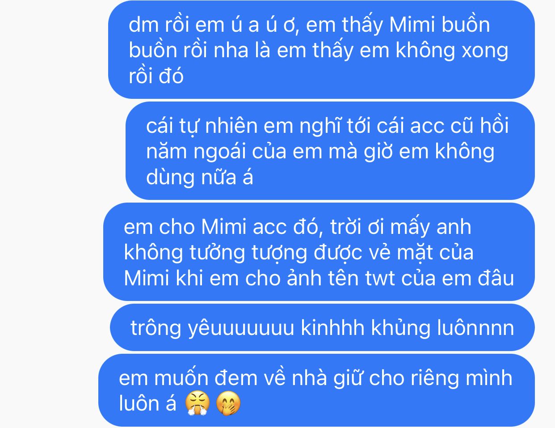
Task: Click the words "đó" ending the first message
Action: point(171,76)
